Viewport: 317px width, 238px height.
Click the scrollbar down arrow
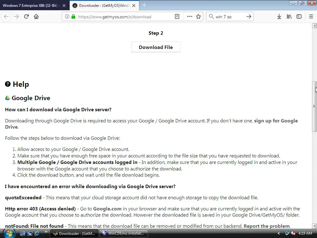click(x=314, y=226)
